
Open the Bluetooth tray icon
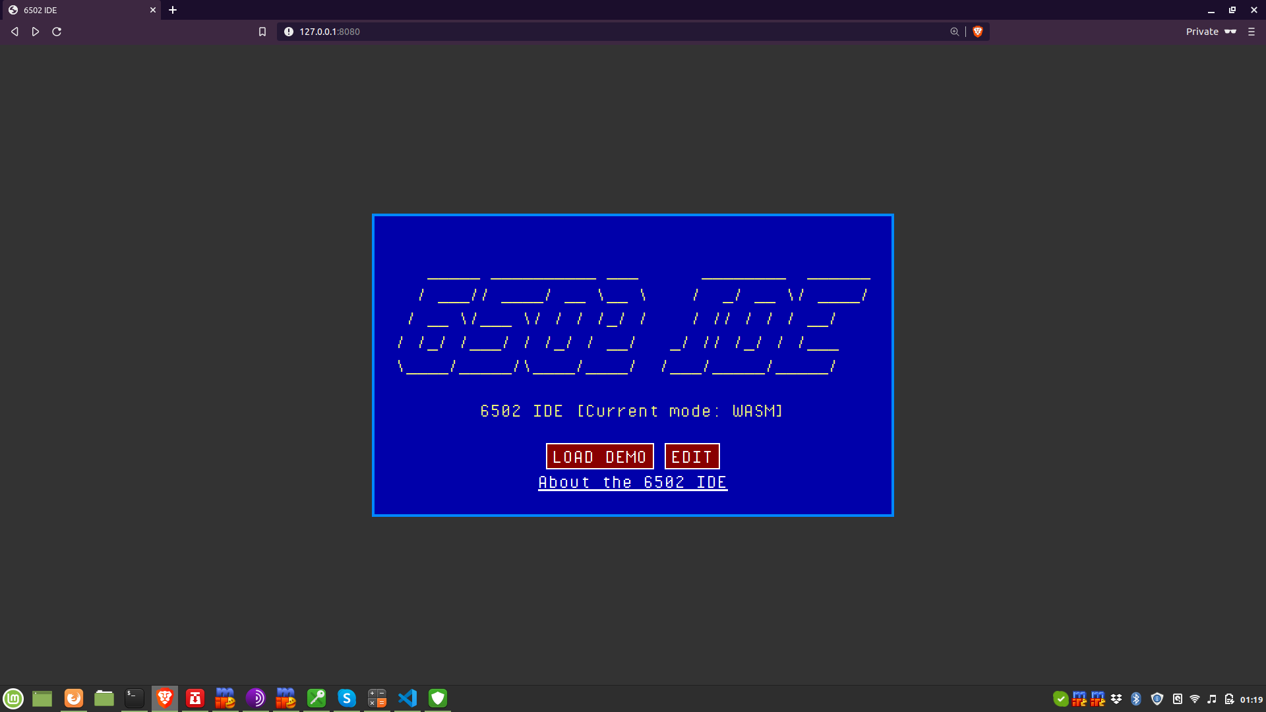[1136, 699]
